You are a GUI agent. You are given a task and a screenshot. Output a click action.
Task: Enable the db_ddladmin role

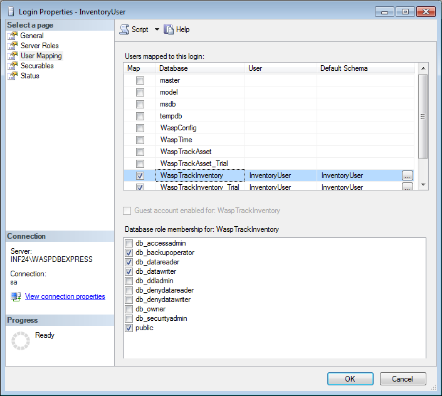[x=129, y=281]
